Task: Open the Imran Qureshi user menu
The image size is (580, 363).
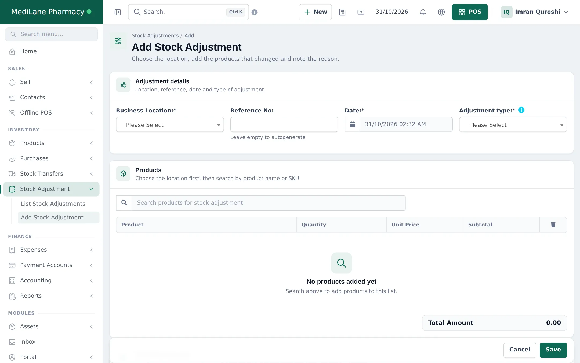Action: click(x=534, y=12)
